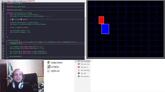
Task: Close the script.js editor tab
Action: (34, 1)
